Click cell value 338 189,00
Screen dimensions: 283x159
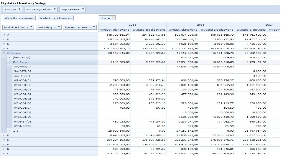190,149
